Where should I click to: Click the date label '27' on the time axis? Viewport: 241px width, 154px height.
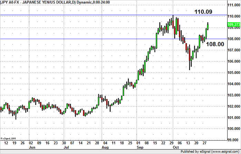tap(204, 143)
